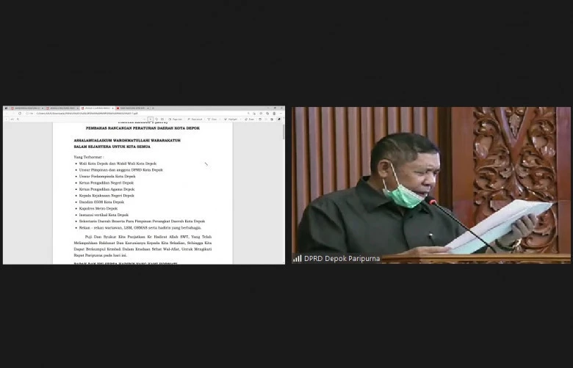Click the PDF save as icon
Screen dimensions: 573x368
coord(272,119)
